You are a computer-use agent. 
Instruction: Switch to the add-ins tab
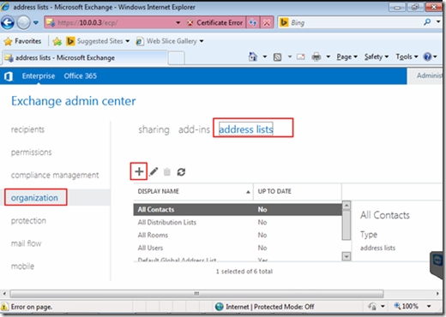[x=194, y=129]
